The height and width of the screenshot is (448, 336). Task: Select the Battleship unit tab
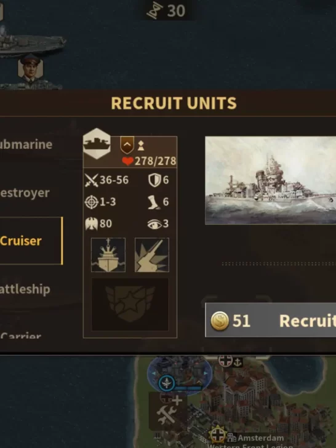tap(25, 289)
